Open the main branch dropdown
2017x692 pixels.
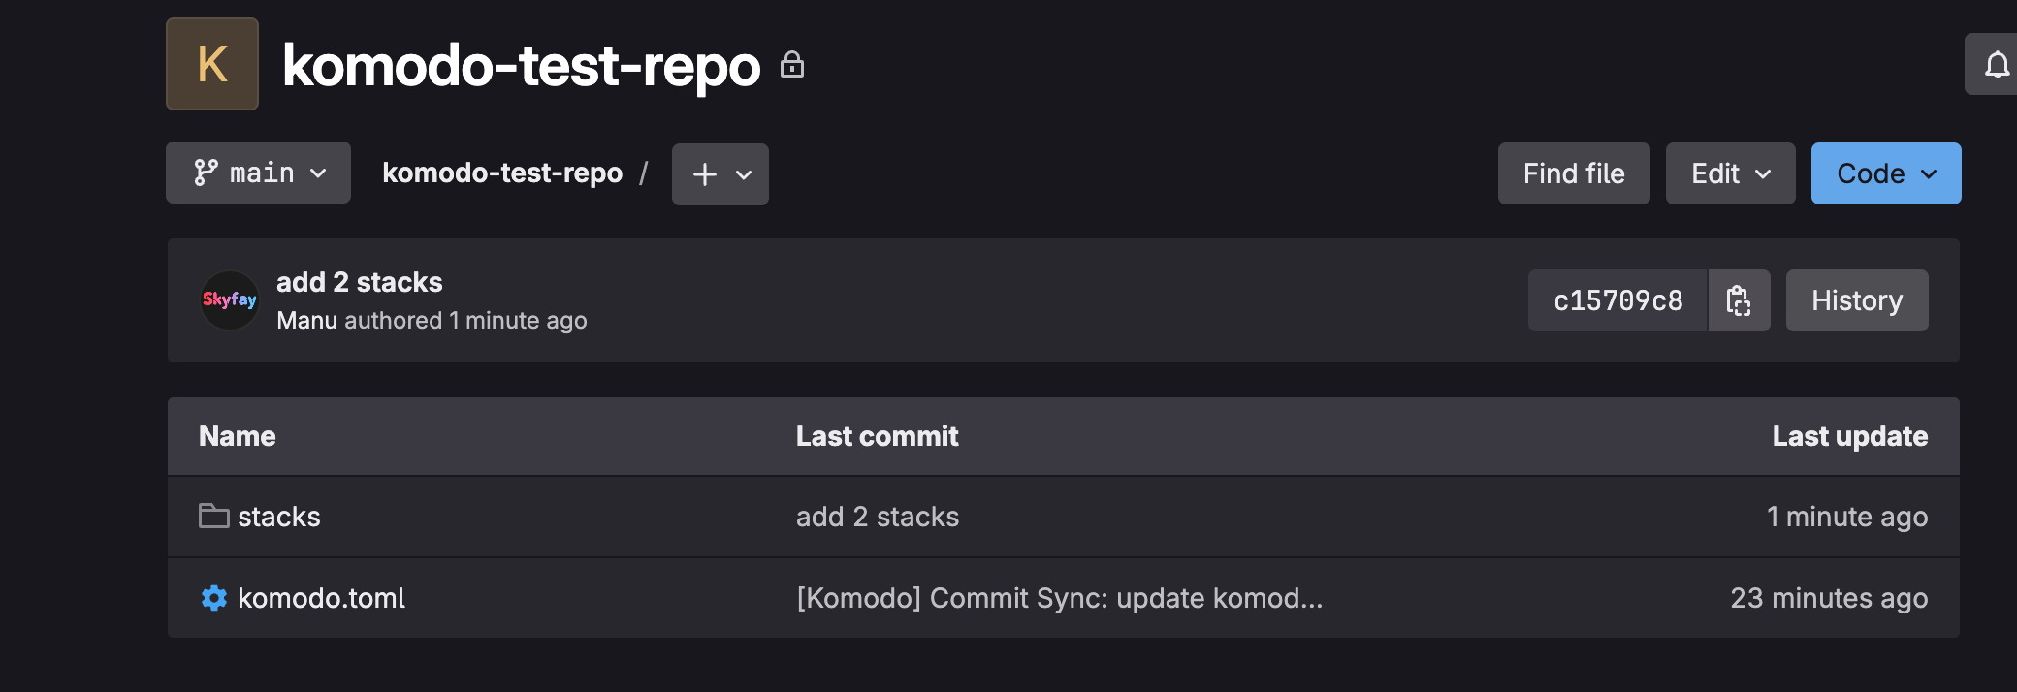click(x=259, y=173)
